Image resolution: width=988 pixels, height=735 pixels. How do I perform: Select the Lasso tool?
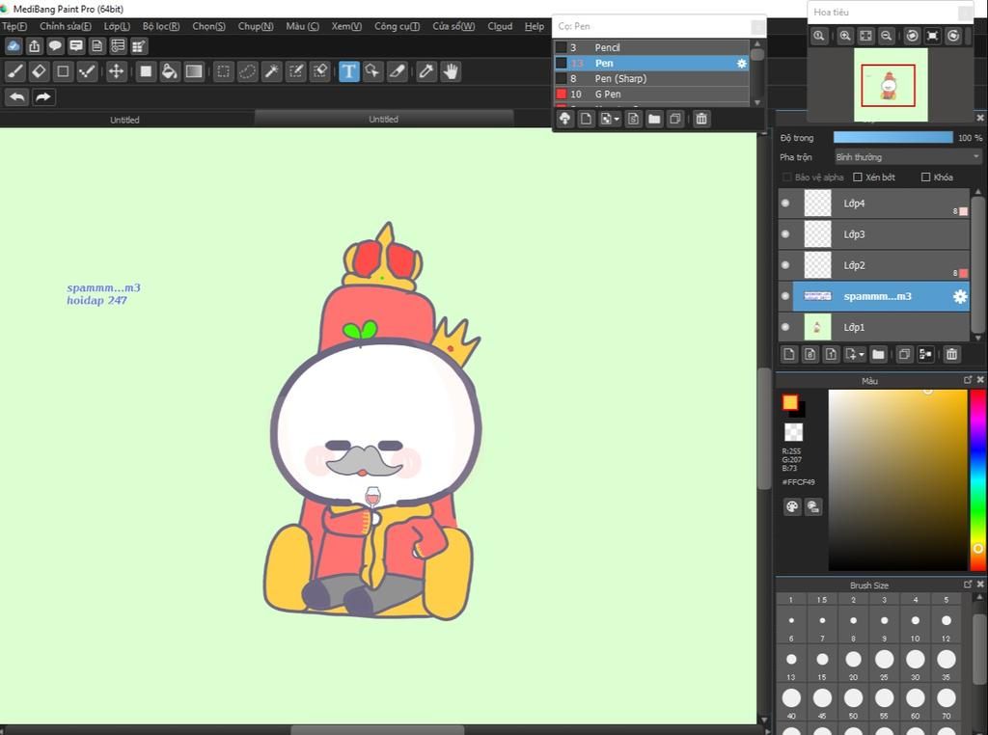(248, 71)
